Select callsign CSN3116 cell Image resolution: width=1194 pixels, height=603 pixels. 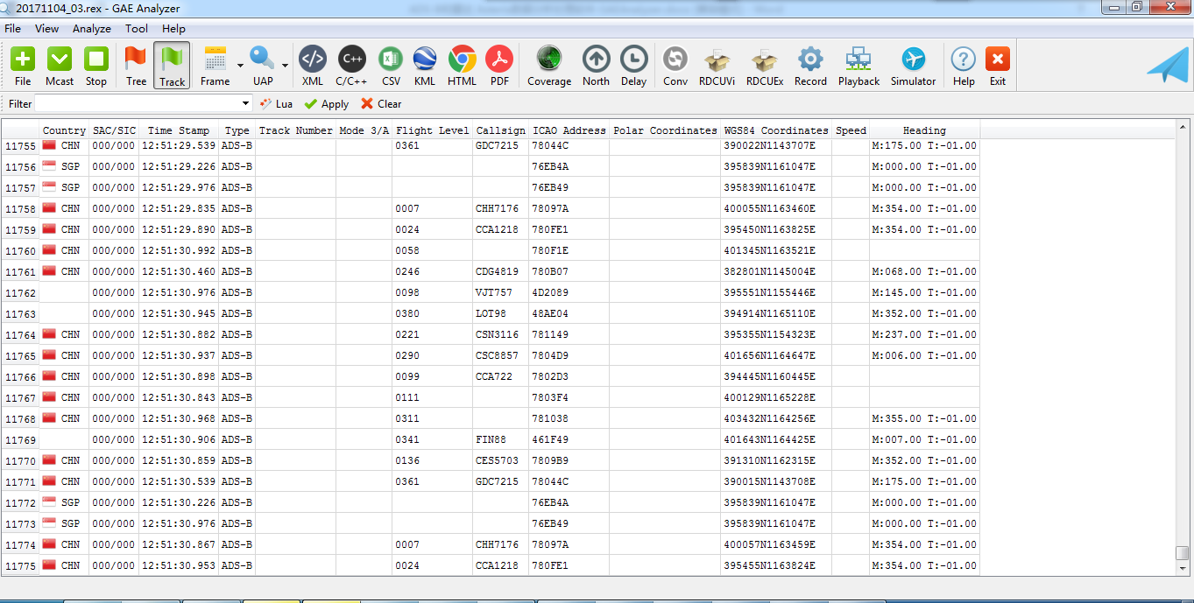coord(501,334)
